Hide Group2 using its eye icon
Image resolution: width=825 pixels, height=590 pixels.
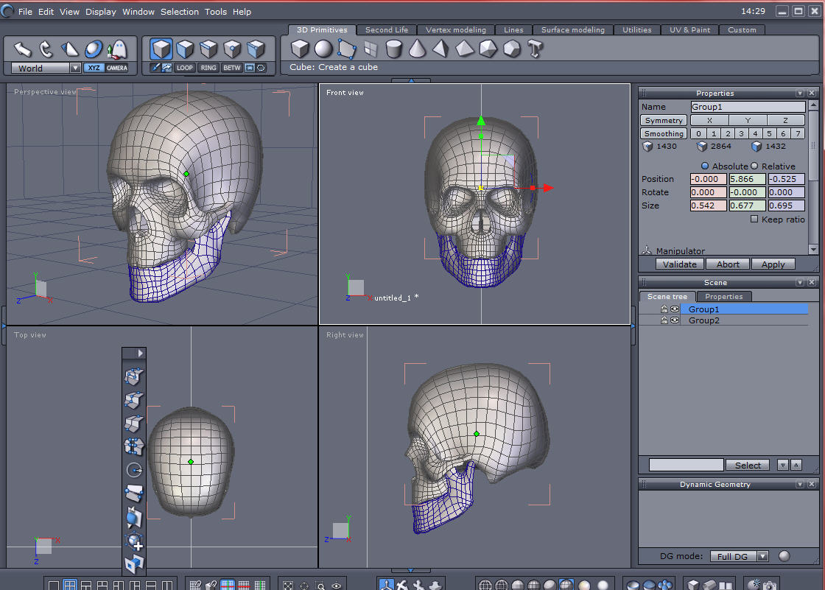pyautogui.click(x=675, y=320)
